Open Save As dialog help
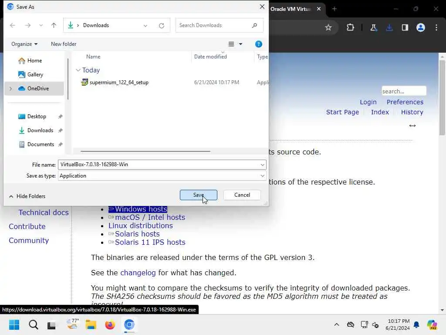The image size is (446, 335). [x=259, y=44]
